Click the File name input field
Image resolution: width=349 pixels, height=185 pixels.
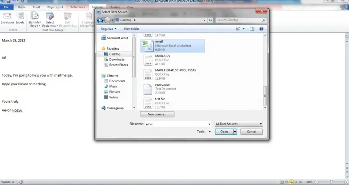[176, 124]
